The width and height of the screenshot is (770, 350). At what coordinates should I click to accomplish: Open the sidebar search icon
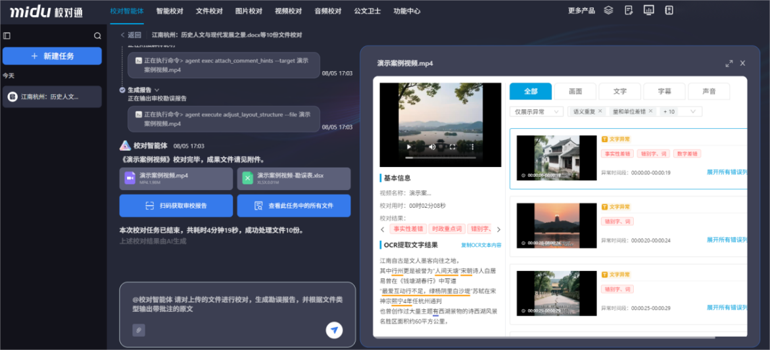tap(97, 36)
